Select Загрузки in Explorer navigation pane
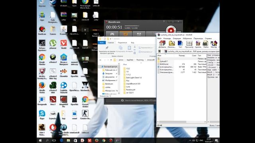 click(109, 73)
